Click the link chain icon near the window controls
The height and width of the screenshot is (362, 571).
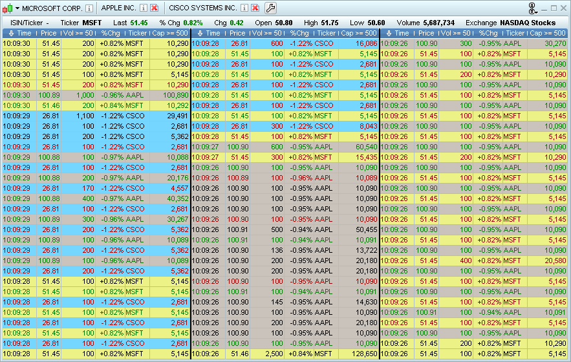[x=532, y=8]
